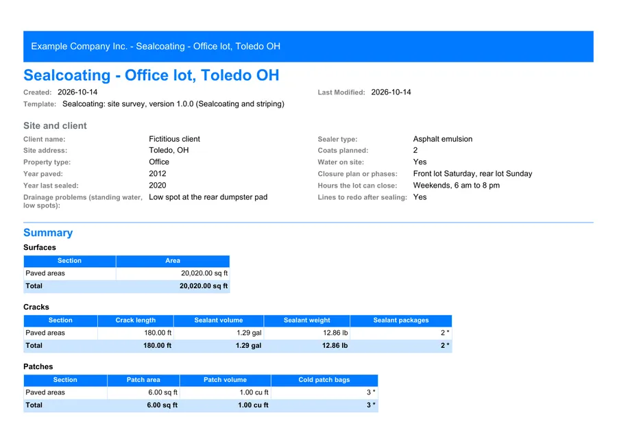Click the 'Water on site' Yes value
Viewport: 617px width, 443px height.
point(420,162)
